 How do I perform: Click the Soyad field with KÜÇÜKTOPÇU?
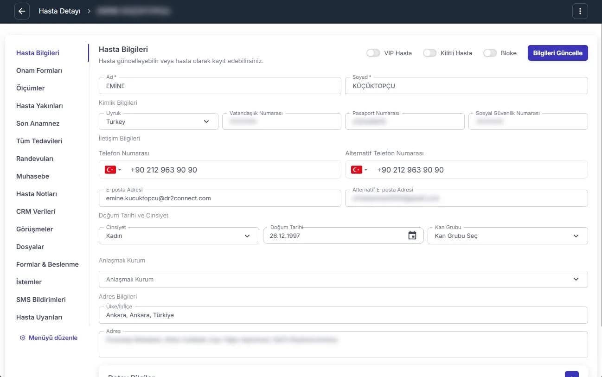tap(467, 86)
